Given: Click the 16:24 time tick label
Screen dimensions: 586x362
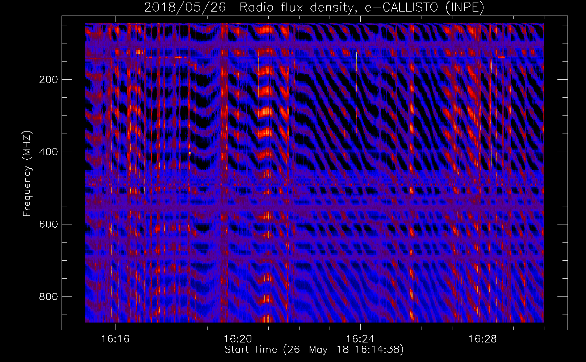Looking at the screenshot, I should (360, 339).
